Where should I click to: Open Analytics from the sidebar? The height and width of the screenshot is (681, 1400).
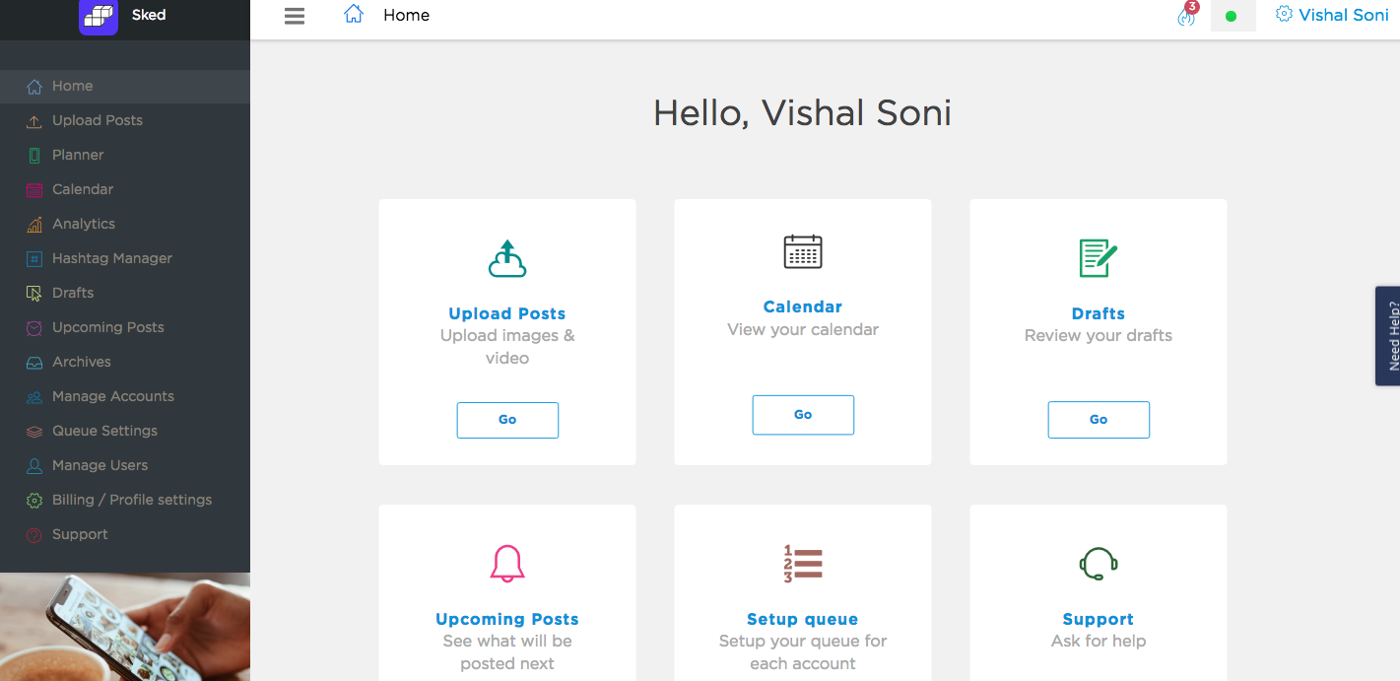pyautogui.click(x=125, y=225)
